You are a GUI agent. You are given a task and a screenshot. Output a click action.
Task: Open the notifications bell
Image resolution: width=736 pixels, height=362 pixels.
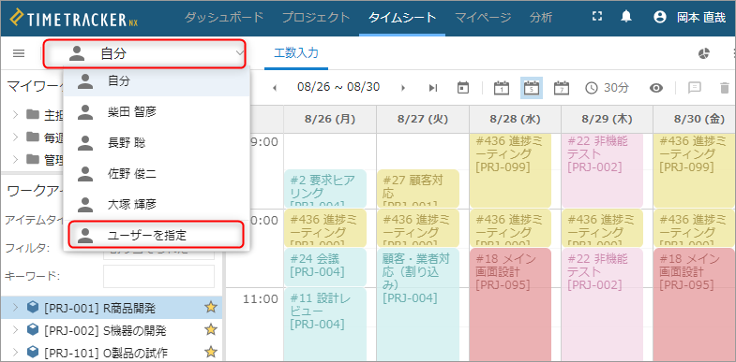[x=626, y=18]
